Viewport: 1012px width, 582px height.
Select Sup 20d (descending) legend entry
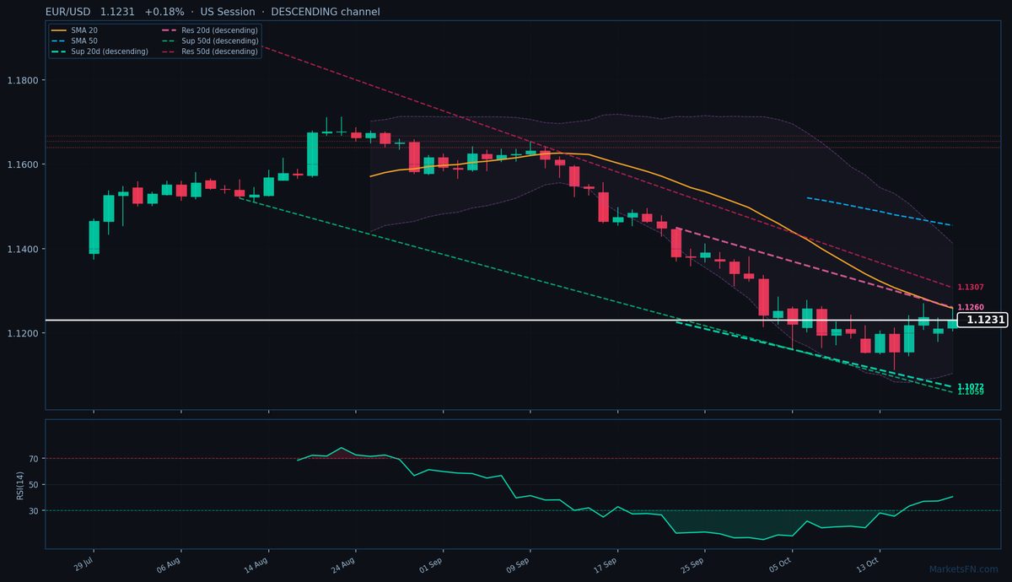100,51
